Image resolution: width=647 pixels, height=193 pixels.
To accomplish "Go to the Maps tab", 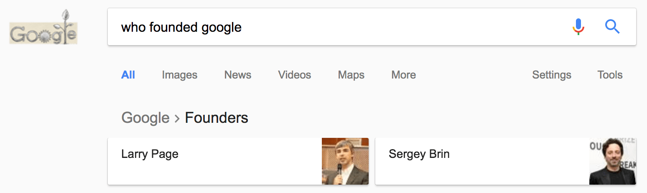I will (x=351, y=75).
